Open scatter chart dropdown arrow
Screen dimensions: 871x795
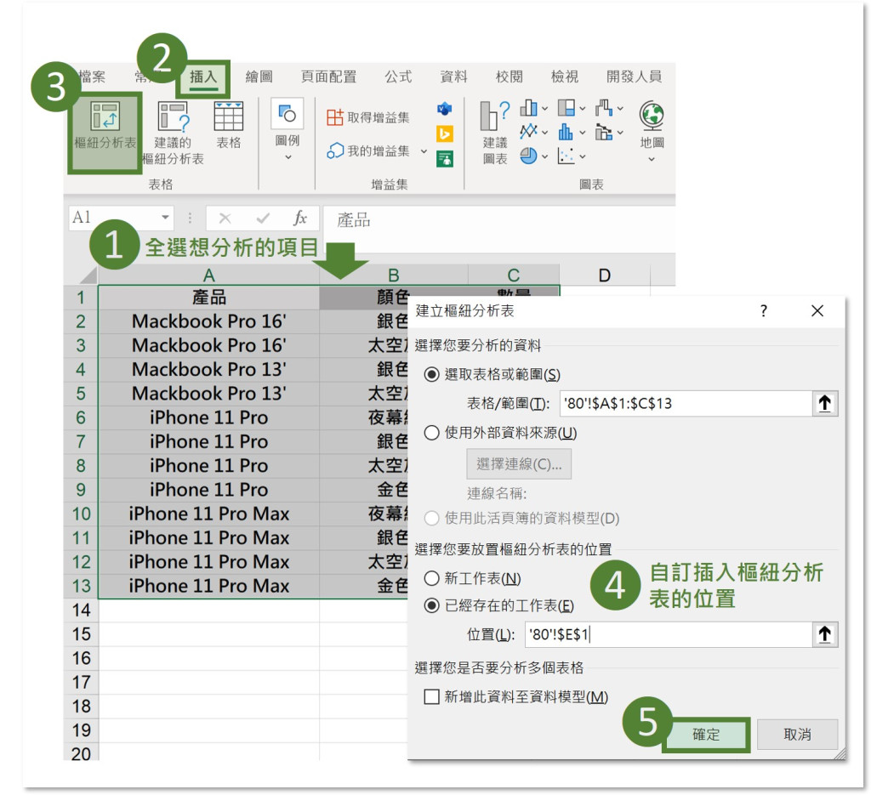(582, 157)
